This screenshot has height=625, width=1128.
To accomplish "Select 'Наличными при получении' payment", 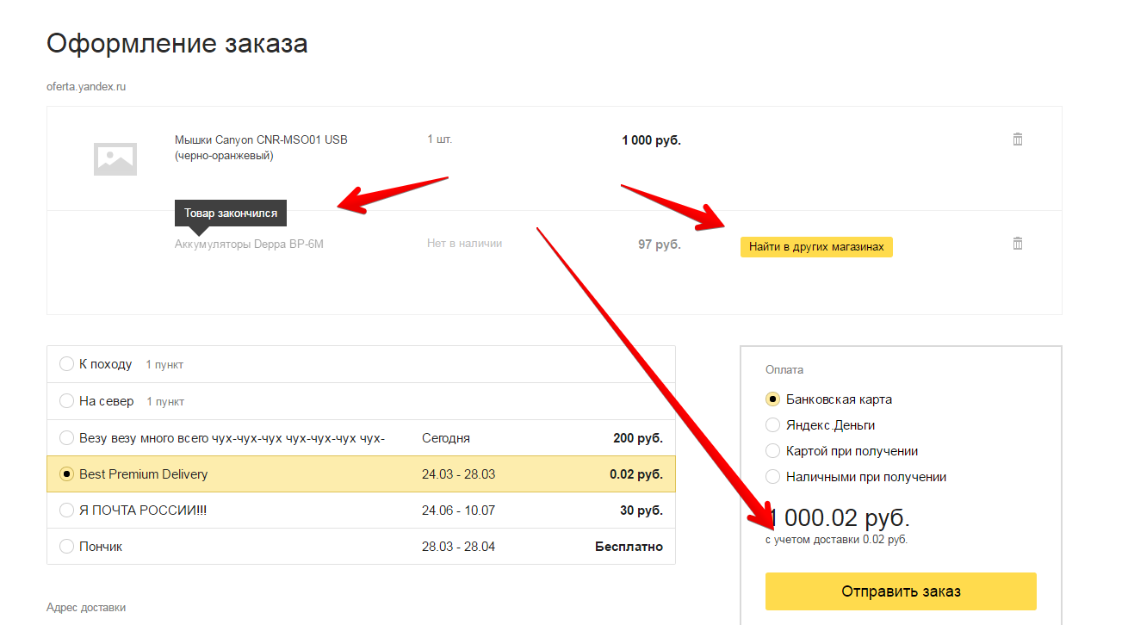I will (772, 477).
